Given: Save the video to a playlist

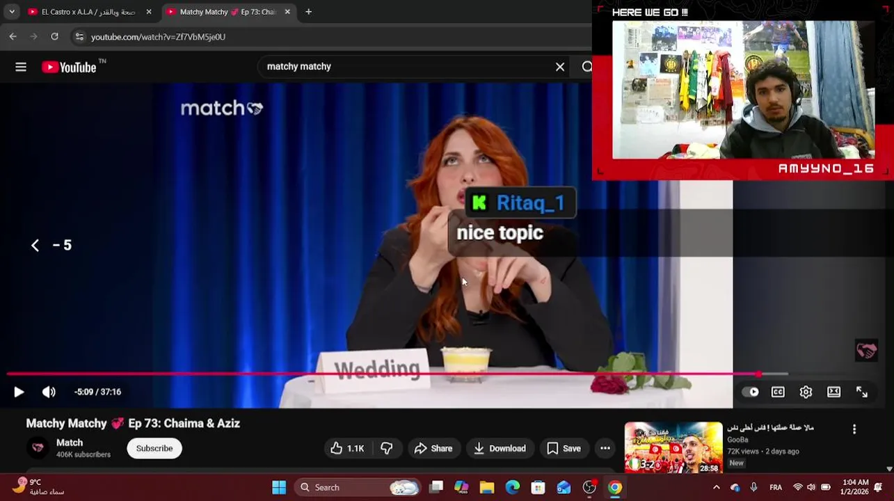Looking at the screenshot, I should [x=564, y=449].
